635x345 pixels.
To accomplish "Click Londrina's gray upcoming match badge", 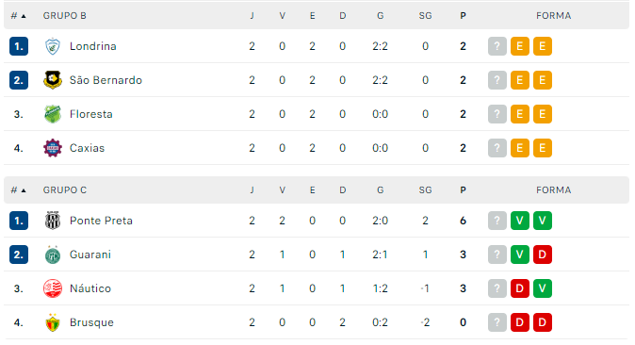I will [497, 46].
